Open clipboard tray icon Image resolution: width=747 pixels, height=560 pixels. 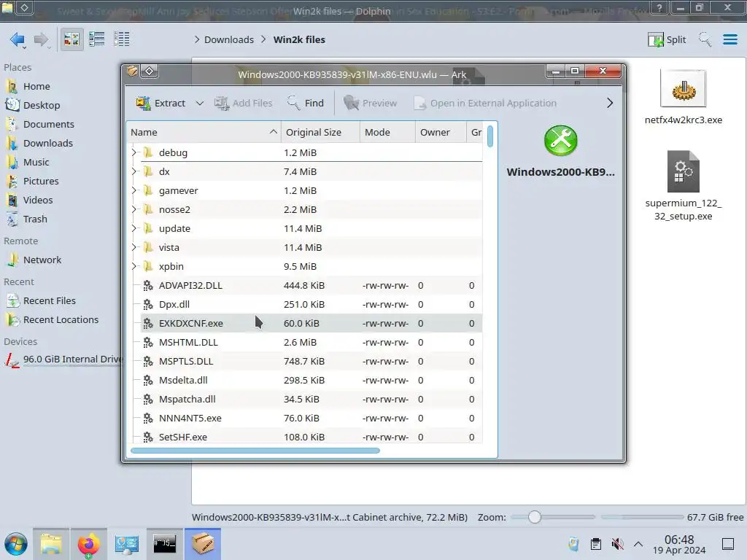click(595, 544)
